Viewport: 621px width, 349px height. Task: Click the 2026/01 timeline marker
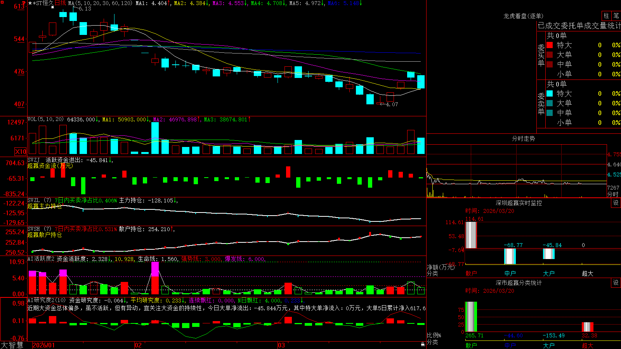point(44,345)
